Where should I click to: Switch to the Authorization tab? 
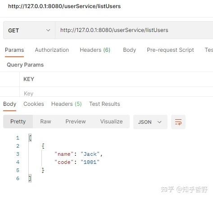pos(52,50)
